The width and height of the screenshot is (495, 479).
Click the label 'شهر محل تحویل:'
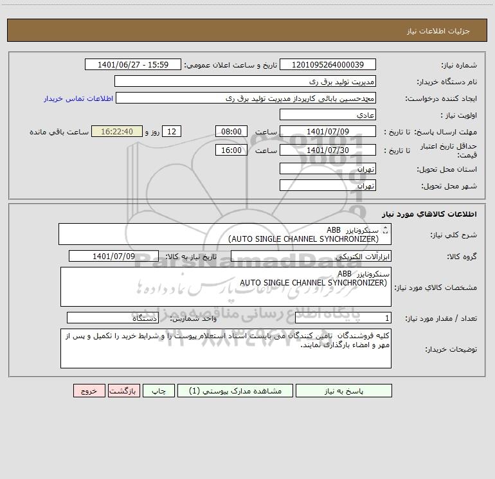tap(449, 186)
